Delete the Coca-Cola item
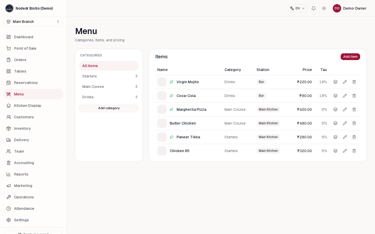The height and width of the screenshot is (234, 375). [x=354, y=96]
